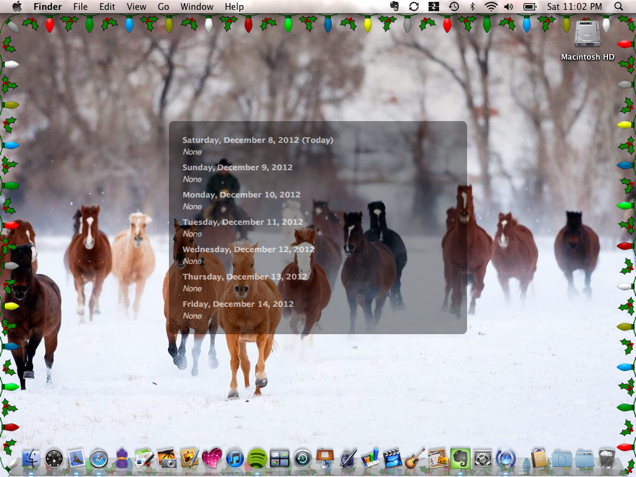Open the Bluetooth status menu
636x477 pixels.
point(472,6)
